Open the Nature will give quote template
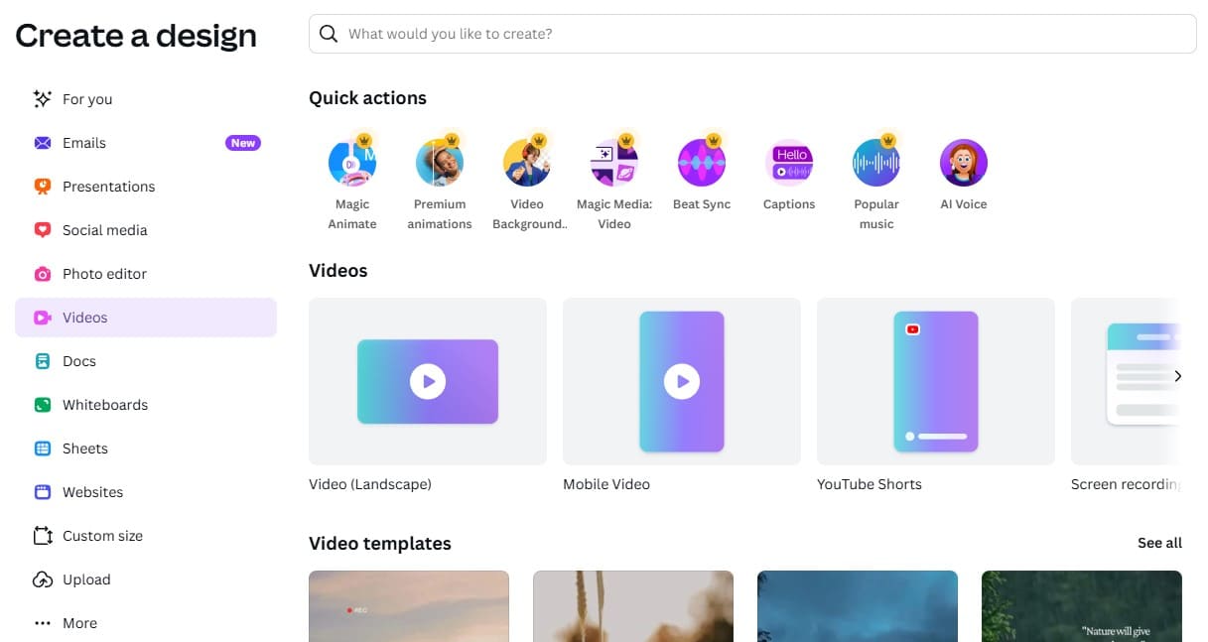Screen dimensions: 1208x642 [x=1082, y=606]
